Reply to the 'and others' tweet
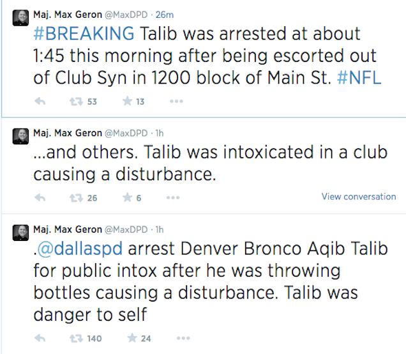Viewport: 406px width, 354px height. (x=40, y=197)
